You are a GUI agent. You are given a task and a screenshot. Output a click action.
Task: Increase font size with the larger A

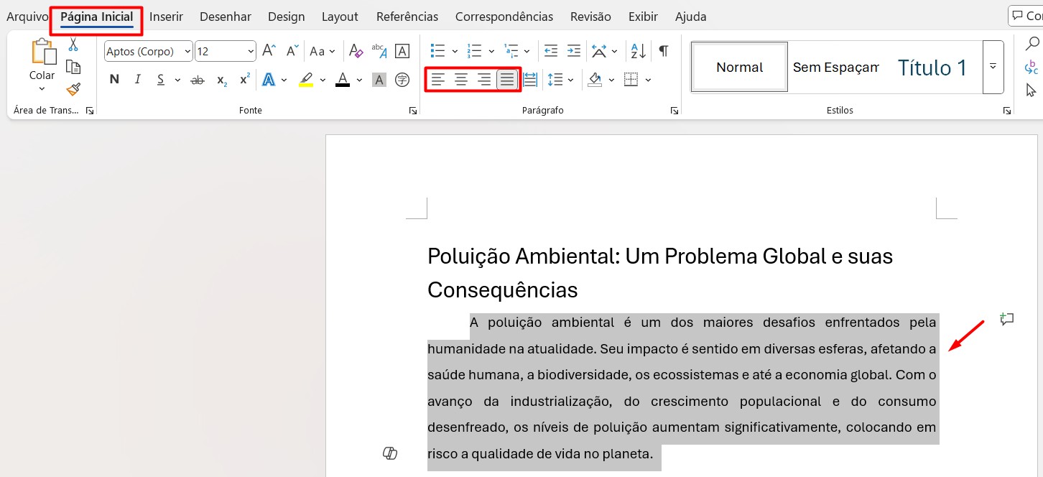click(269, 51)
